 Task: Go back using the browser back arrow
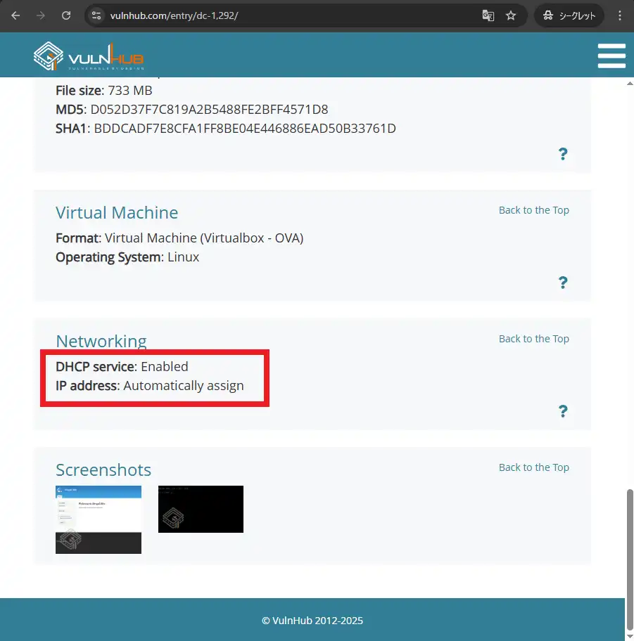pyautogui.click(x=15, y=15)
